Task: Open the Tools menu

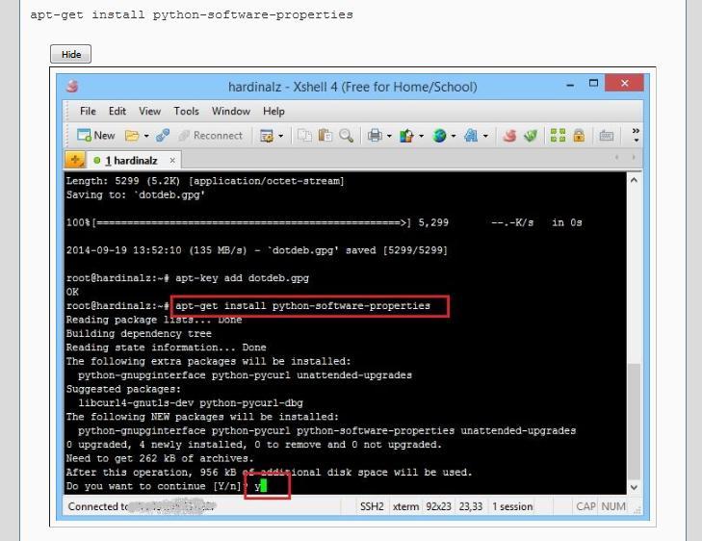Action: 186,111
